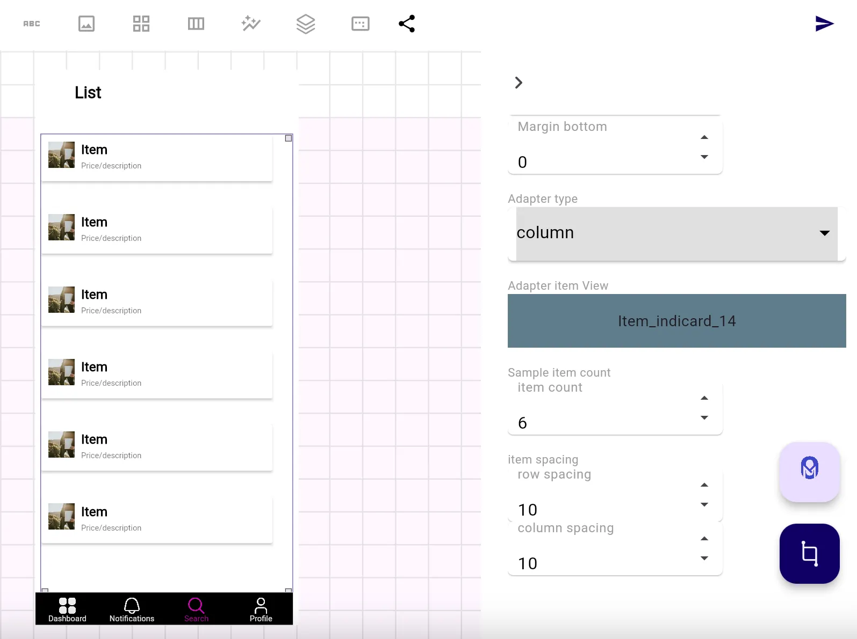857x639 pixels.
Task: Open the layers stack icon
Action: [x=306, y=24]
